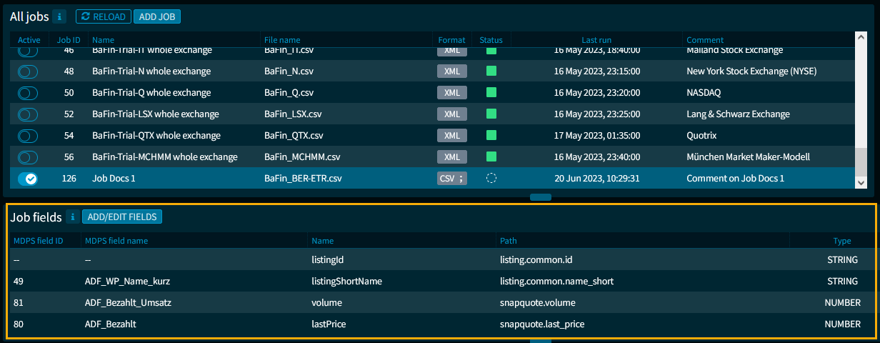Sort job fields by MDPS field name header
This screenshot has height=343, width=880.
pyautogui.click(x=116, y=241)
